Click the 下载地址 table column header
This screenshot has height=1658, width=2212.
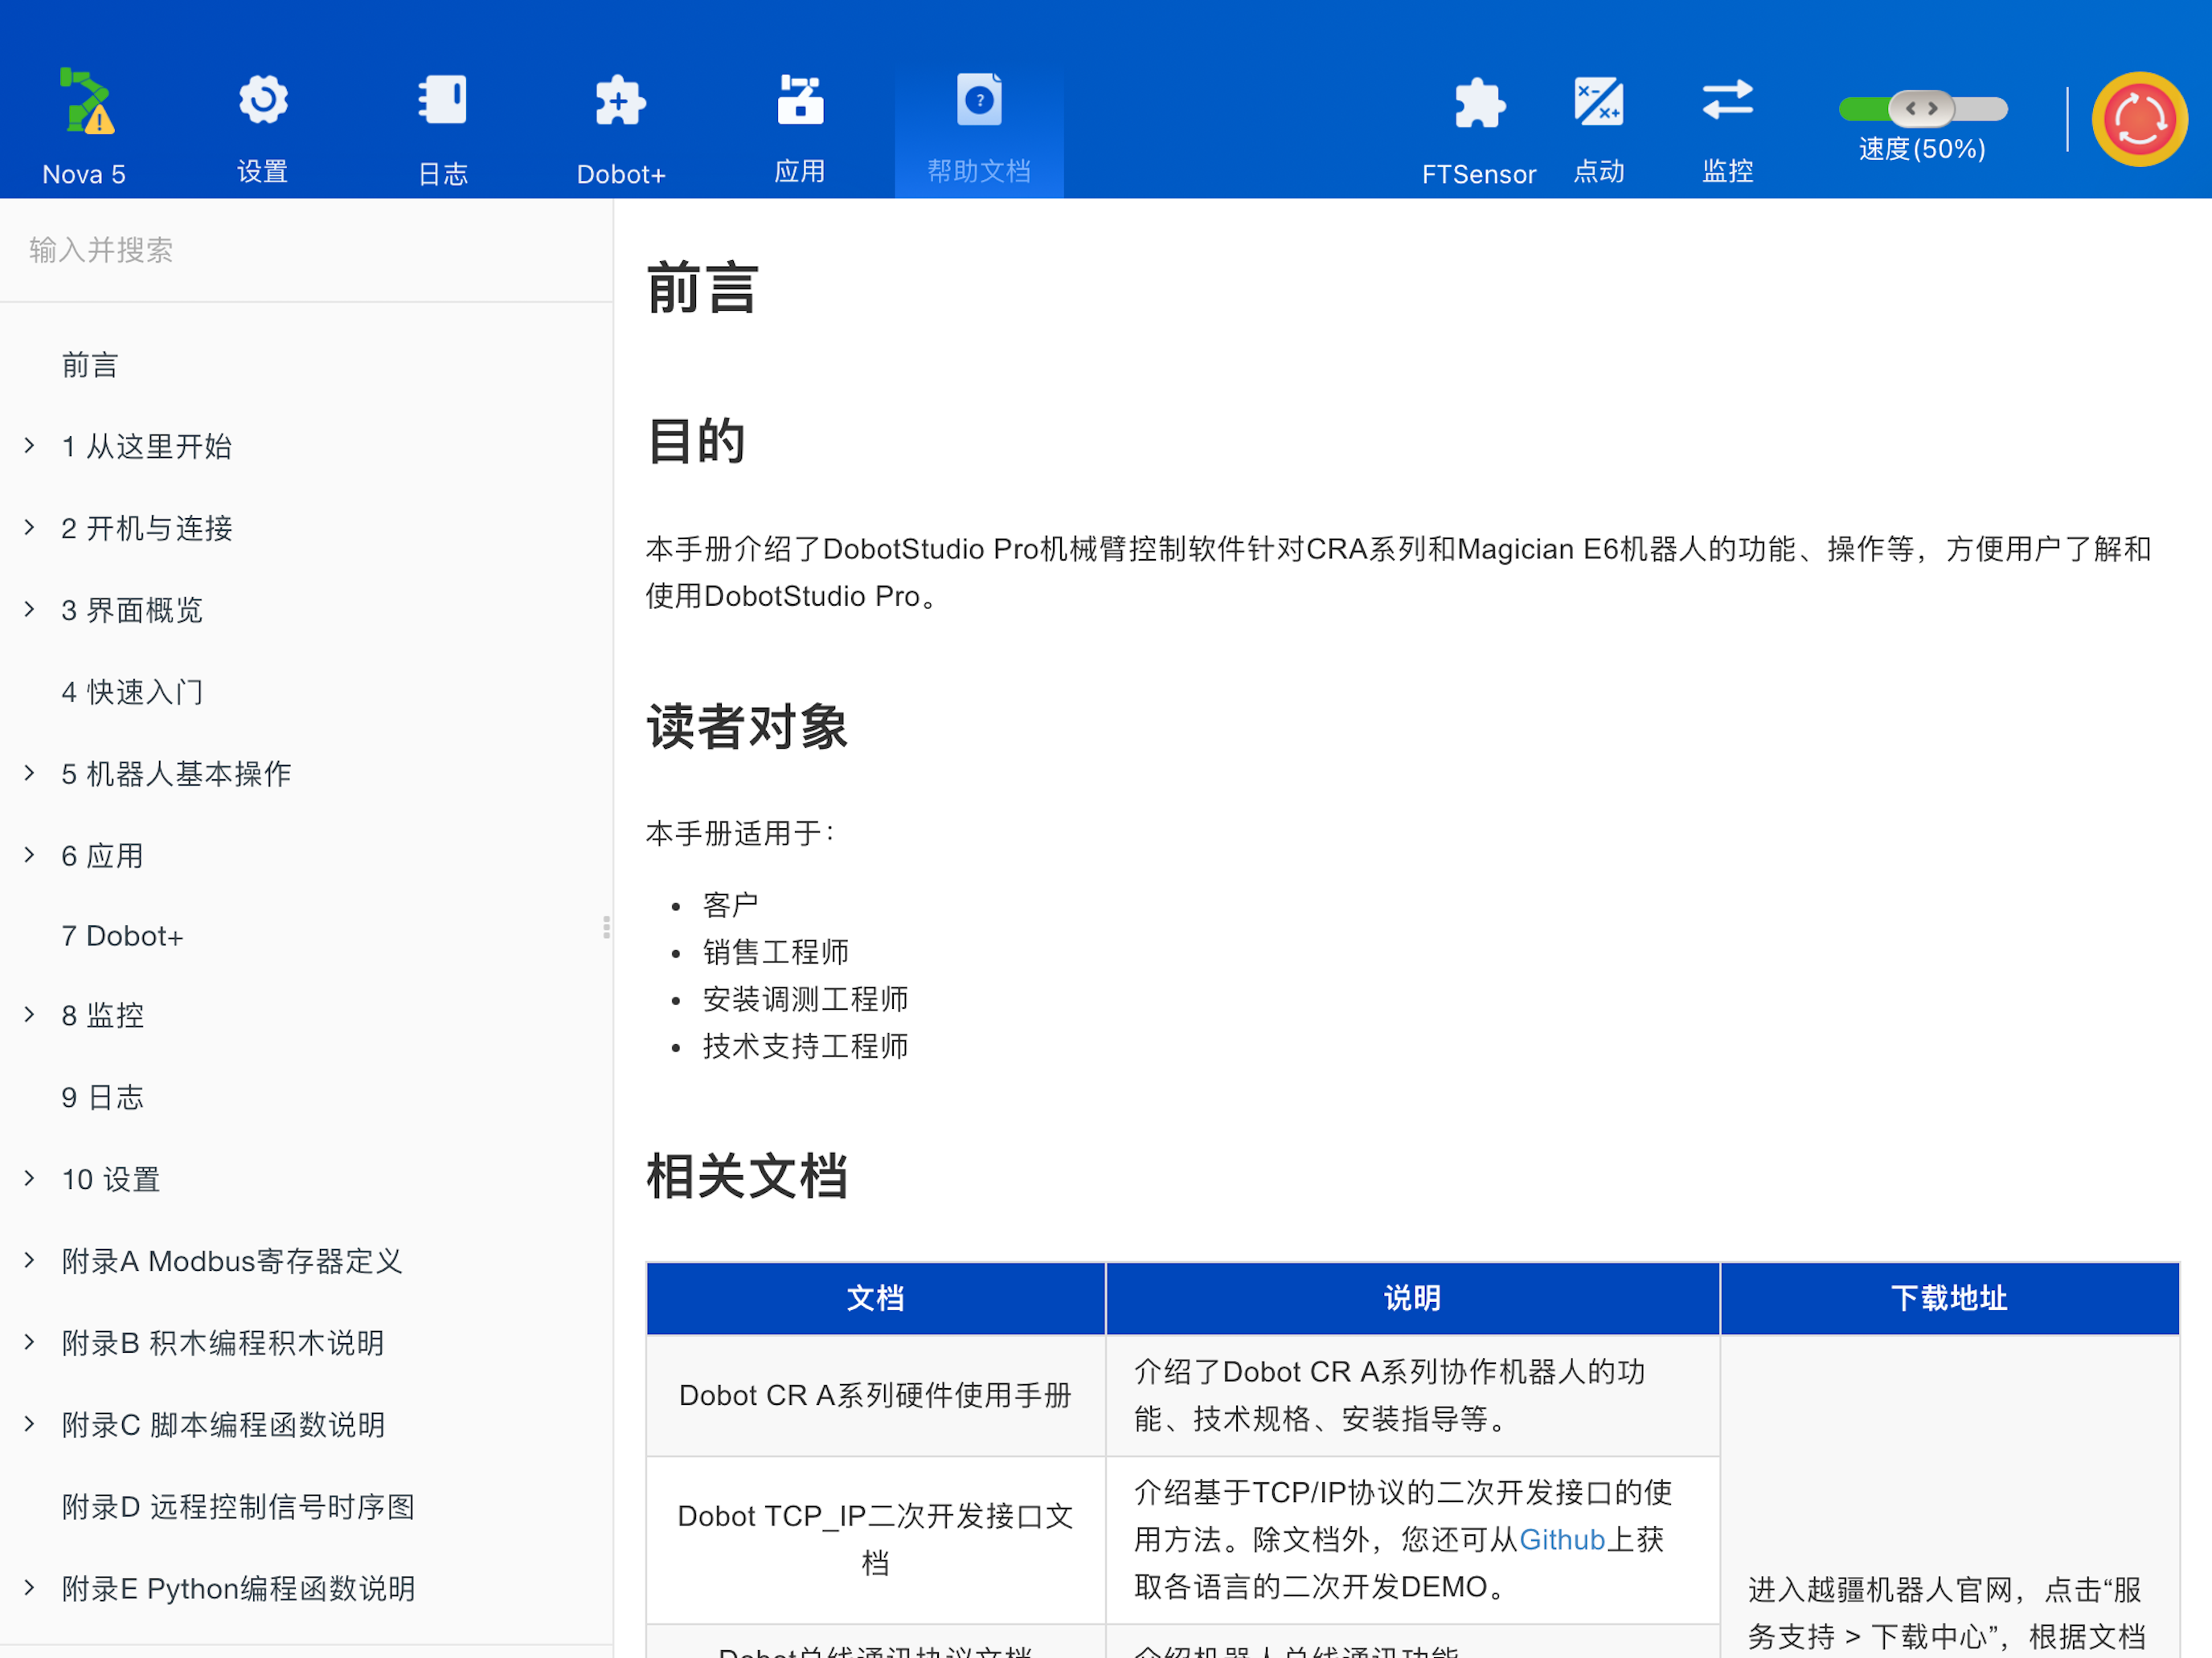coord(1950,1298)
